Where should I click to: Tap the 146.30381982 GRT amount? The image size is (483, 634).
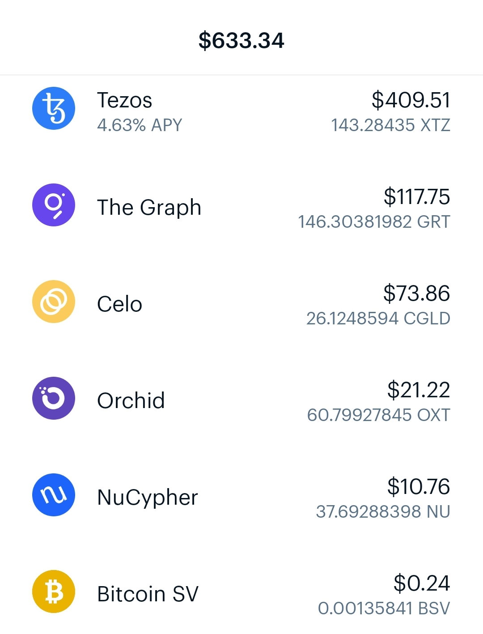point(374,222)
